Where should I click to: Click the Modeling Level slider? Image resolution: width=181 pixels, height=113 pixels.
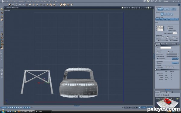[x=172, y=54]
